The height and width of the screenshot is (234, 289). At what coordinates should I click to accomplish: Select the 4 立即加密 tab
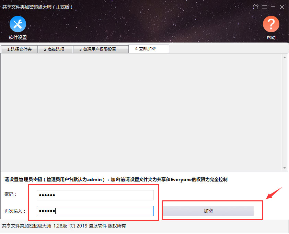point(148,49)
